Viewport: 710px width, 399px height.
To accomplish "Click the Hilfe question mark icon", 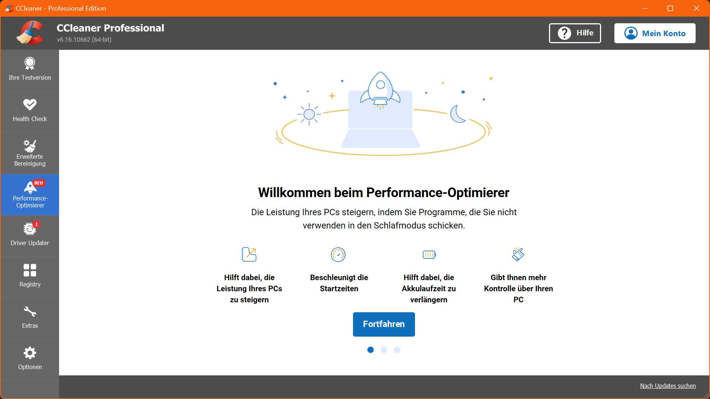I will pyautogui.click(x=564, y=33).
